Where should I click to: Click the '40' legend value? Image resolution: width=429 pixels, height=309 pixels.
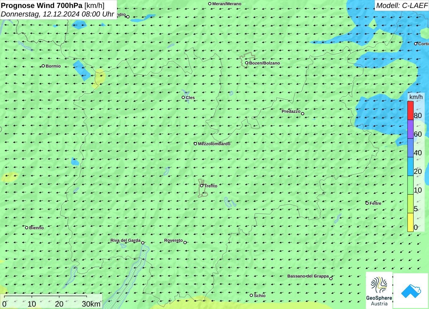[x=418, y=153]
